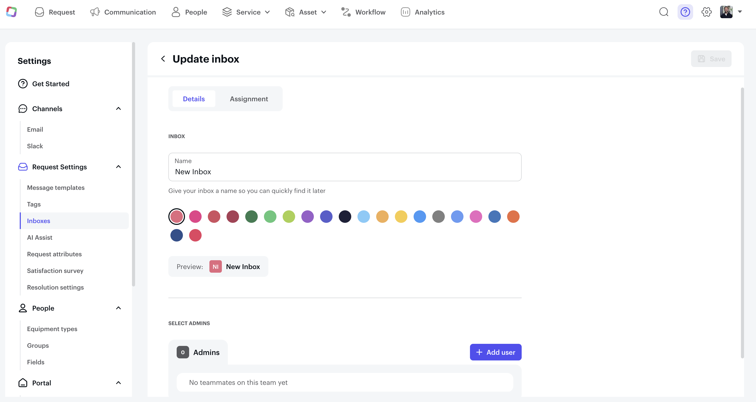Pick the near-black navy color swatch
The width and height of the screenshot is (756, 402).
345,217
